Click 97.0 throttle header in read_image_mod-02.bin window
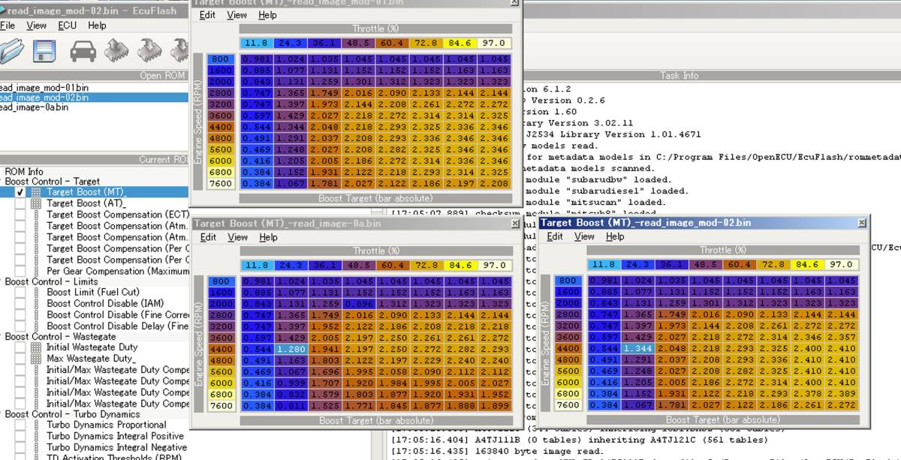The image size is (901, 460). coord(841,264)
